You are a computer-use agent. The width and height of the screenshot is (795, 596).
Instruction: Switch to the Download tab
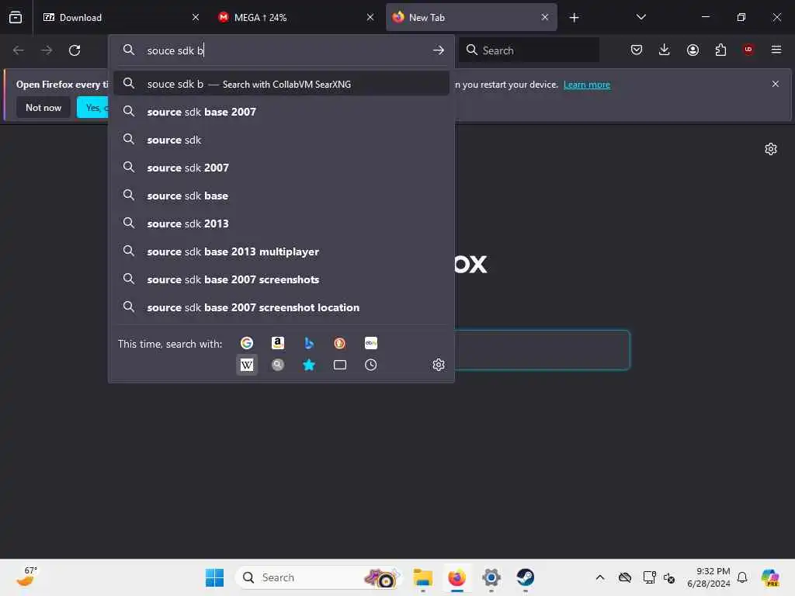[x=119, y=17]
